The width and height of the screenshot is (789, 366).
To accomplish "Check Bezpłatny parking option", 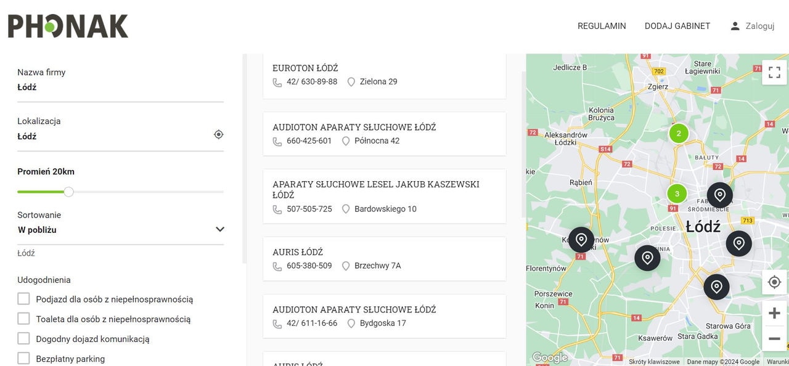I will click(x=23, y=358).
